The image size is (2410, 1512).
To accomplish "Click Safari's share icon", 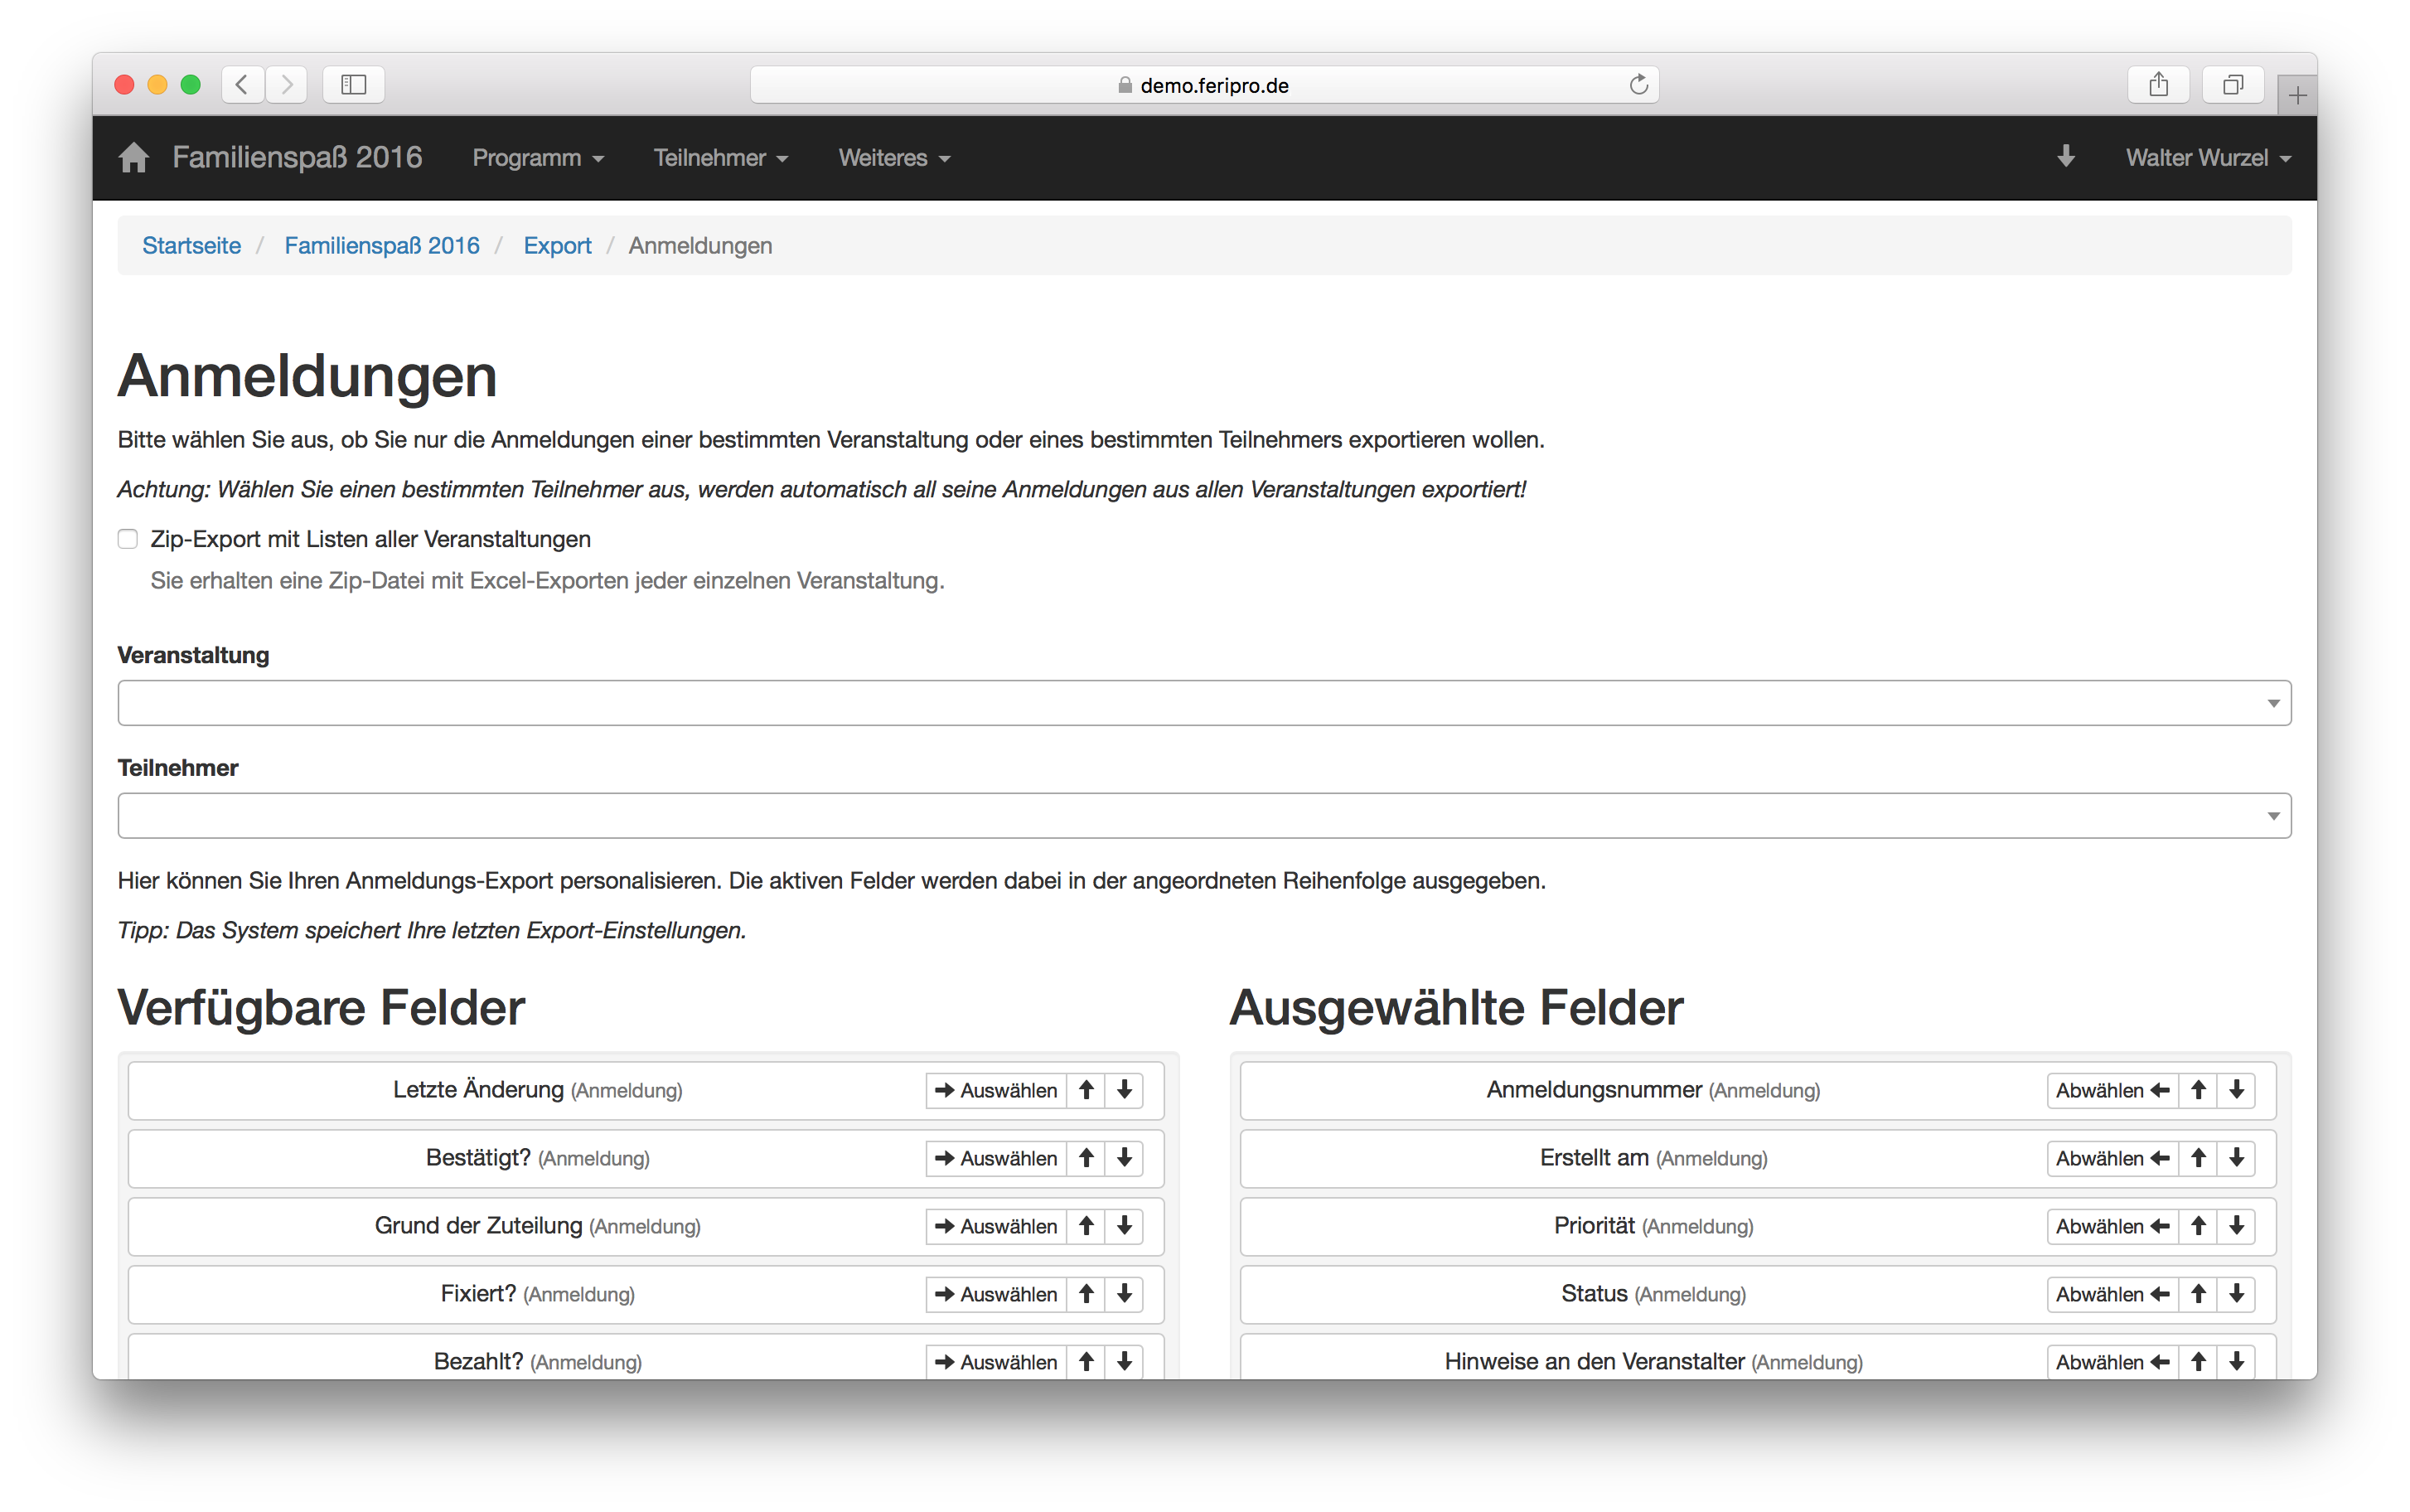I will coord(2158,85).
